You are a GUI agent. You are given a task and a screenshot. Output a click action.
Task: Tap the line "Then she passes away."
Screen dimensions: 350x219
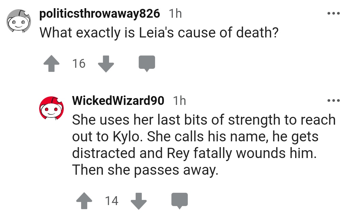[145, 170]
